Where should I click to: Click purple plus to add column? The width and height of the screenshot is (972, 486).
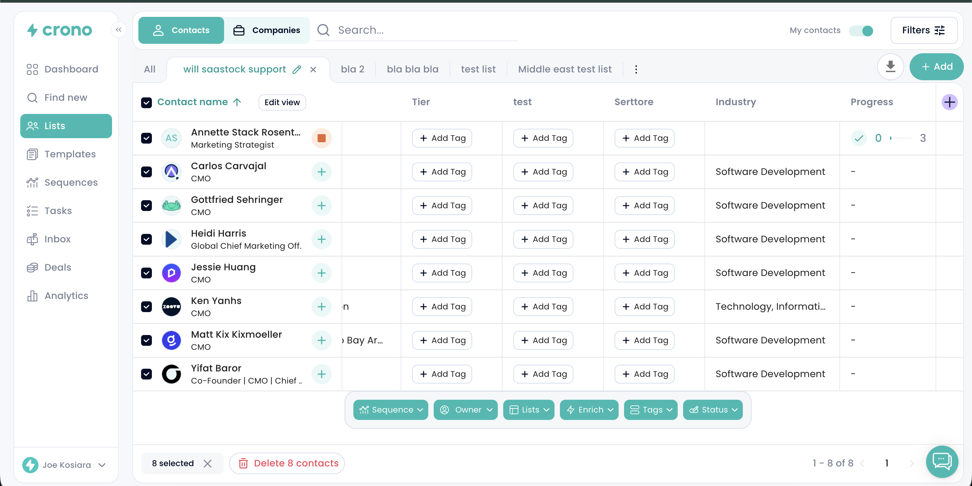pos(949,102)
